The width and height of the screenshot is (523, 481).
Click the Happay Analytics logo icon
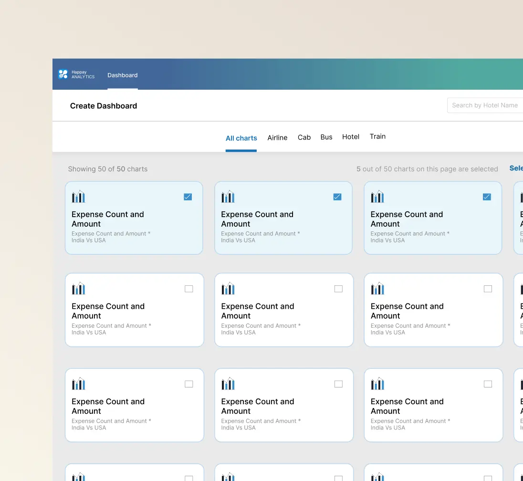pyautogui.click(x=63, y=74)
